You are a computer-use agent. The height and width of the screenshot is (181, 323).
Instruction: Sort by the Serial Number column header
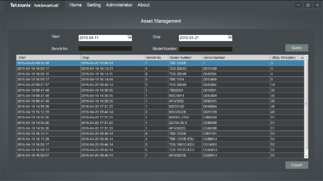tap(236, 58)
